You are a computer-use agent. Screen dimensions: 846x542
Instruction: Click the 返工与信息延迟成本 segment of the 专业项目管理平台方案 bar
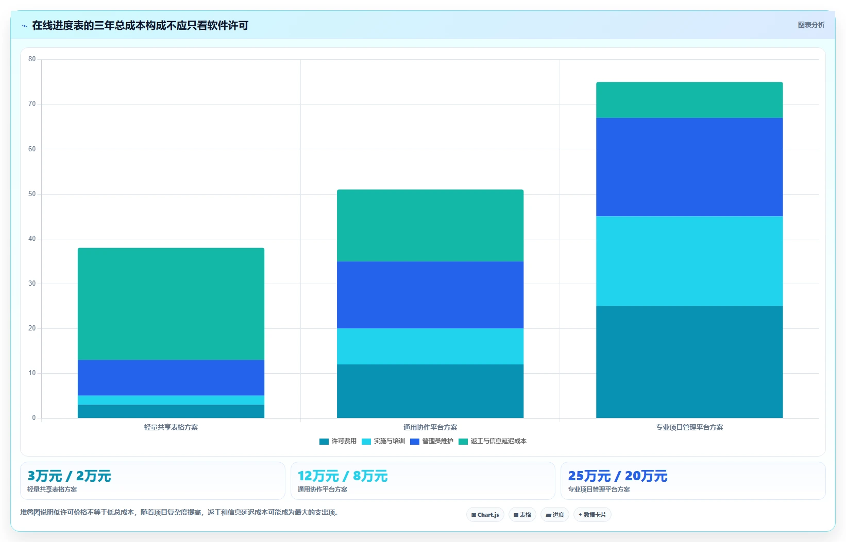[689, 100]
